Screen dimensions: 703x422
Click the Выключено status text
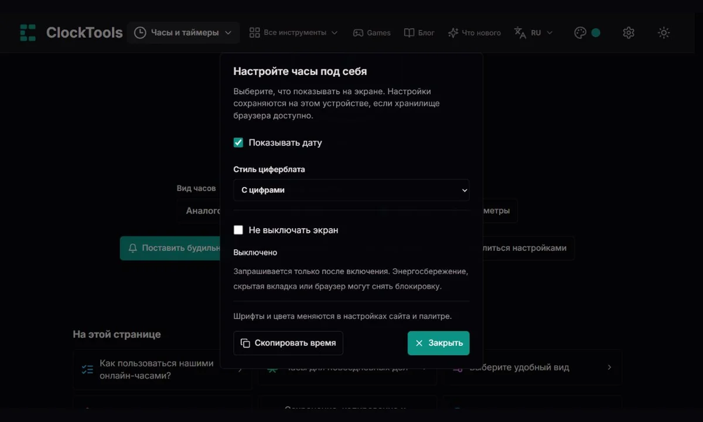point(255,253)
